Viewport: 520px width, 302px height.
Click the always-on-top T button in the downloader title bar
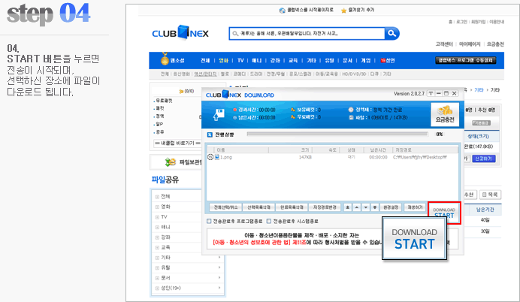pos(431,93)
